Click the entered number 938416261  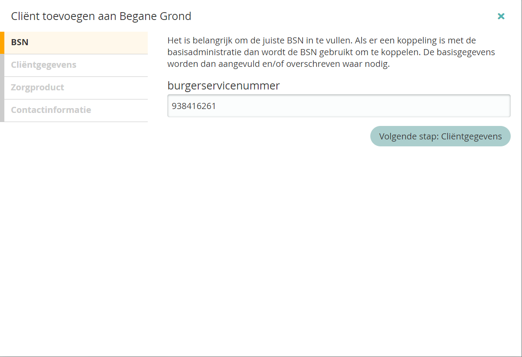[194, 106]
